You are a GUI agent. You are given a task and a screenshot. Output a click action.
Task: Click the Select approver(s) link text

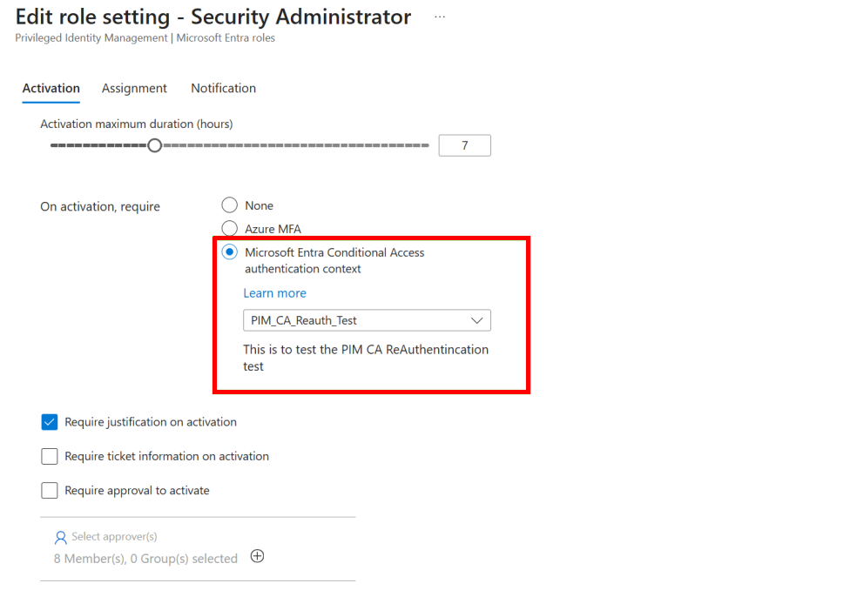[x=114, y=537]
